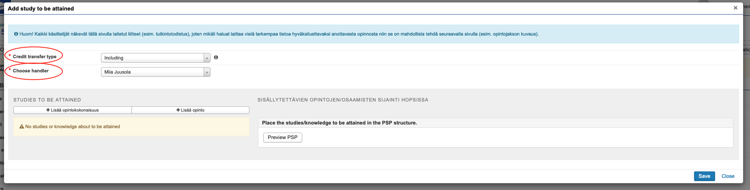Click the info icon in the blue notice
Image resolution: width=750 pixels, height=190 pixels.
click(16, 34)
